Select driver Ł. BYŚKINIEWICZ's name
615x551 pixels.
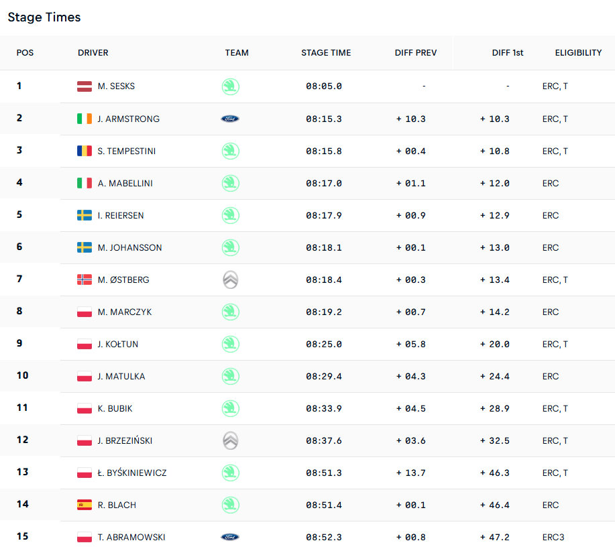pos(131,473)
